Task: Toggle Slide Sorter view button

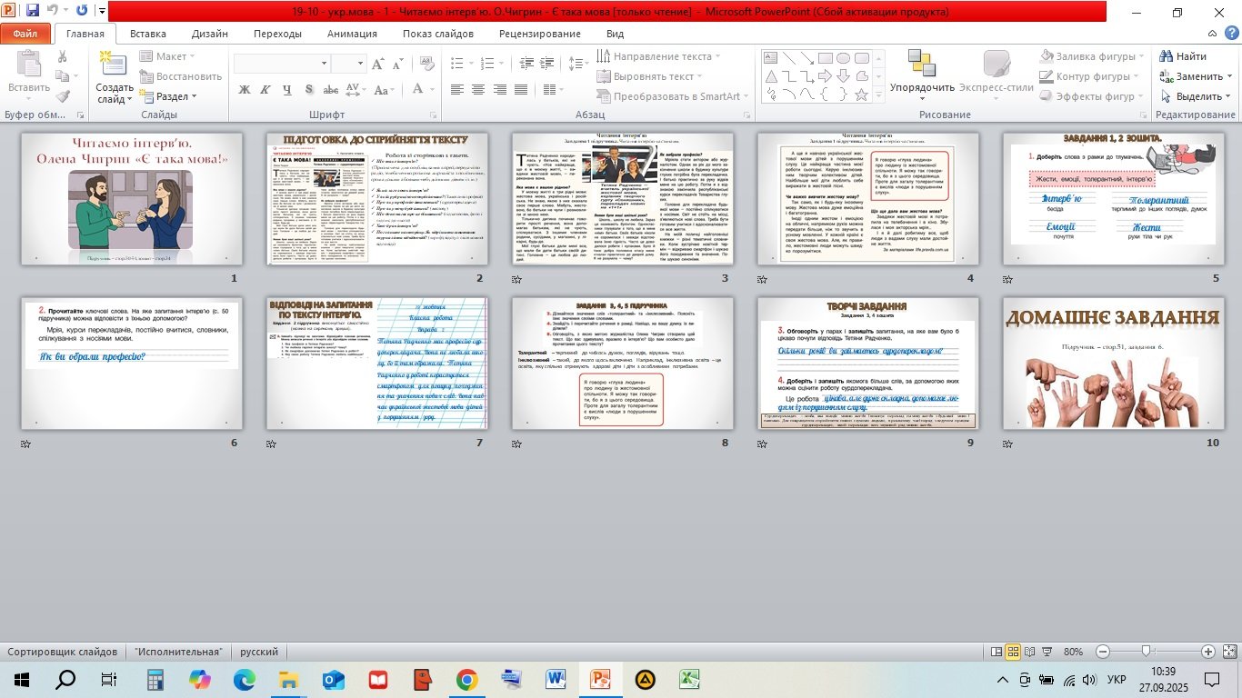Action: [1014, 652]
